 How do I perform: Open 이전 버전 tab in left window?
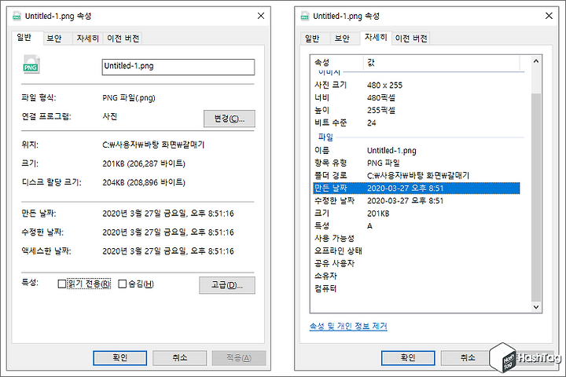click(123, 38)
